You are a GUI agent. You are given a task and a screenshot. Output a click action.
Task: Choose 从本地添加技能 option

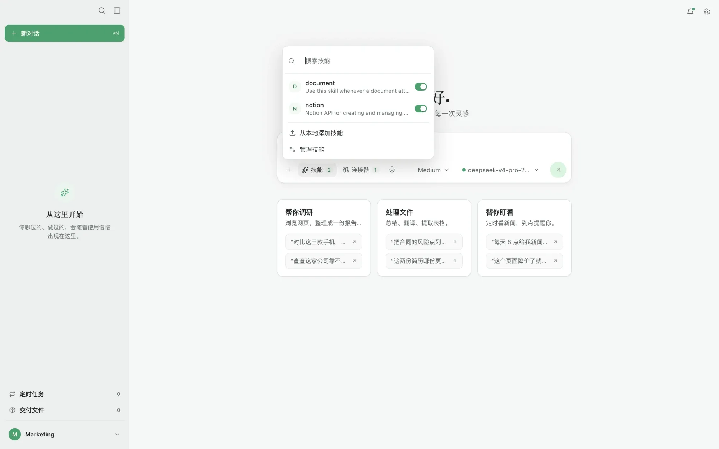358,133
